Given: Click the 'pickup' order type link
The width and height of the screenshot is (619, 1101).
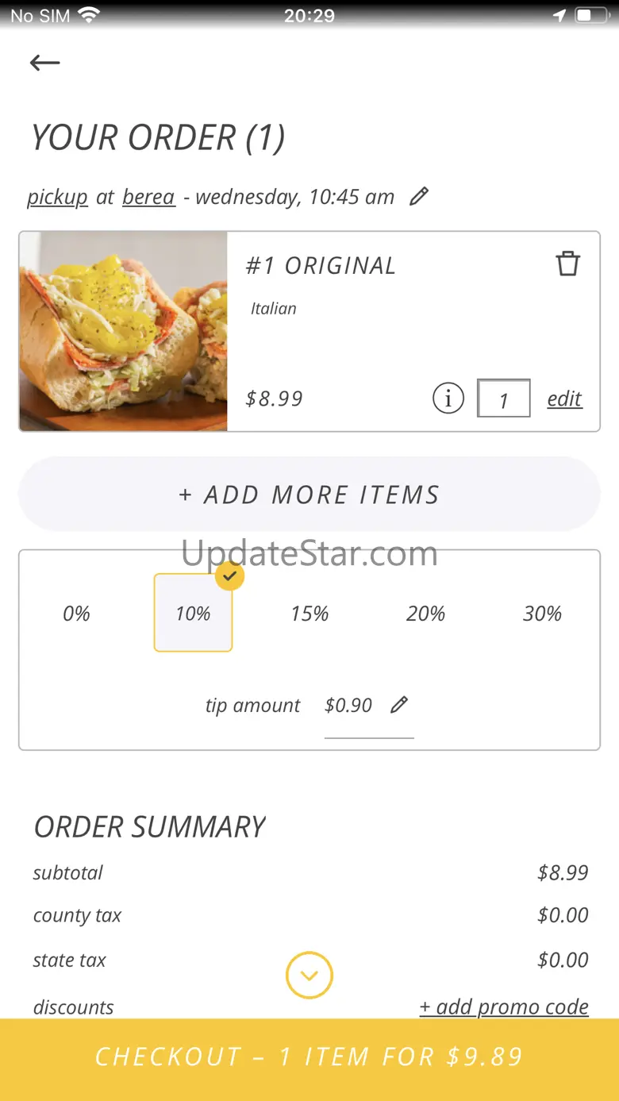Looking at the screenshot, I should (57, 197).
